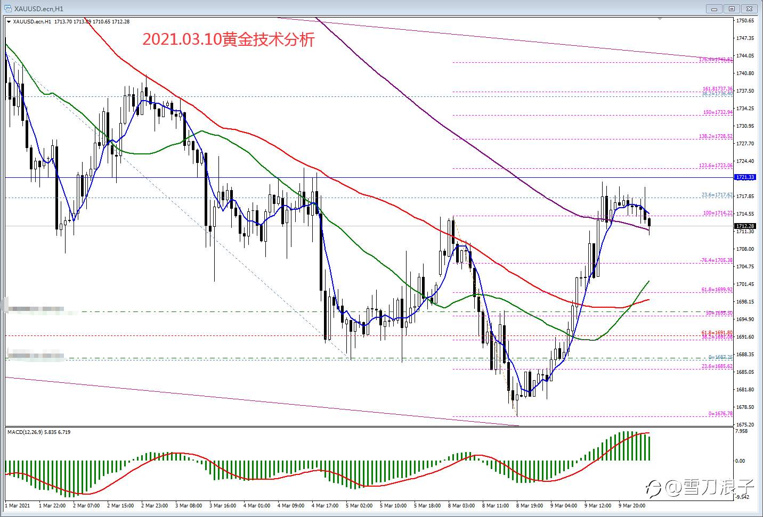763x517 pixels.
Task: Select Fibonacci label 100=1714.22
Action: (x=718, y=213)
